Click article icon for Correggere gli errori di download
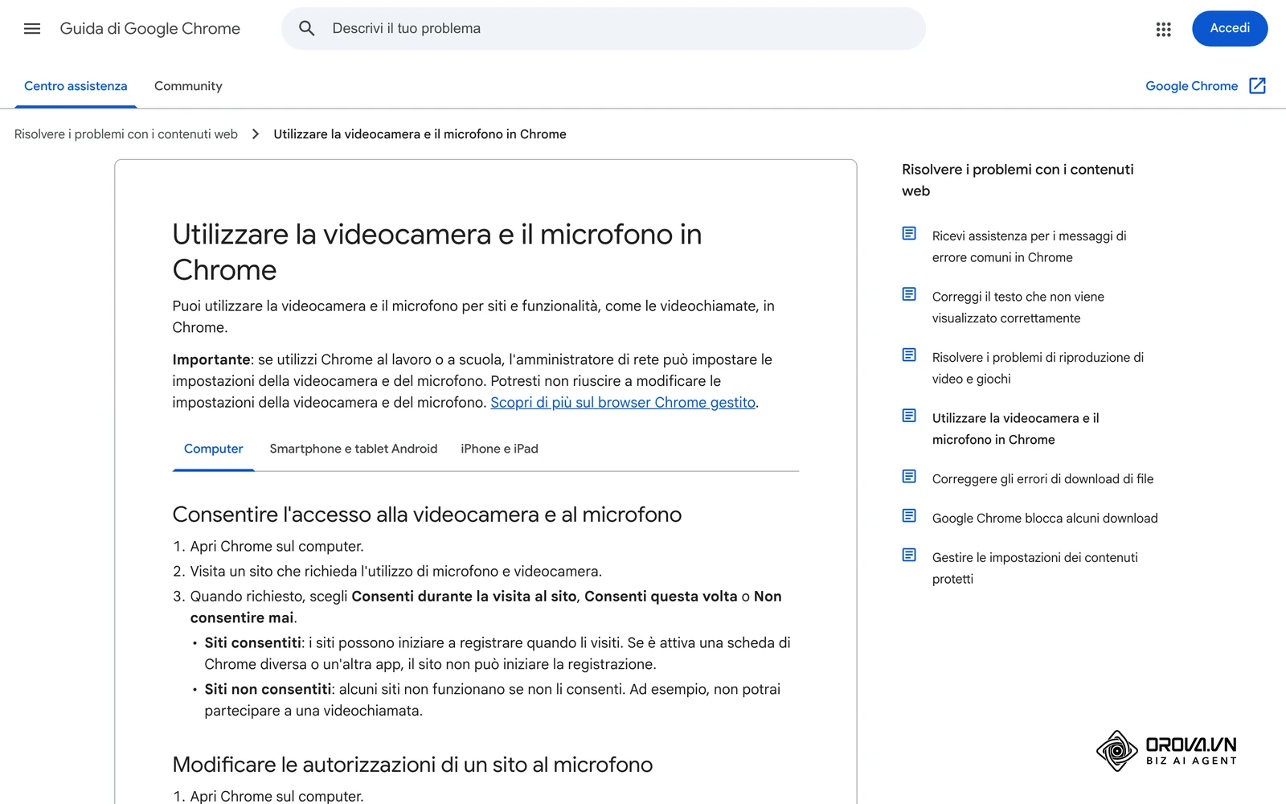Viewport: 1286px width, 804px height. click(909, 477)
